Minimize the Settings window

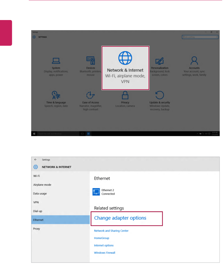[x=206, y=32]
